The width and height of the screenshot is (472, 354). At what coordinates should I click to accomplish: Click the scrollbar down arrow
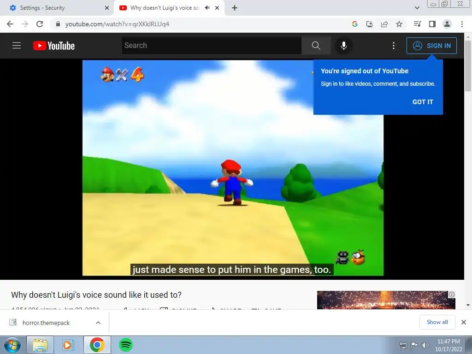468,305
